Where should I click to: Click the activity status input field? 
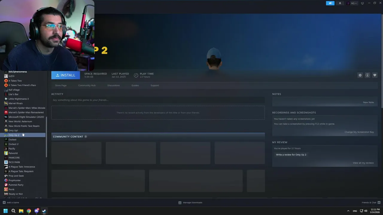click(158, 100)
